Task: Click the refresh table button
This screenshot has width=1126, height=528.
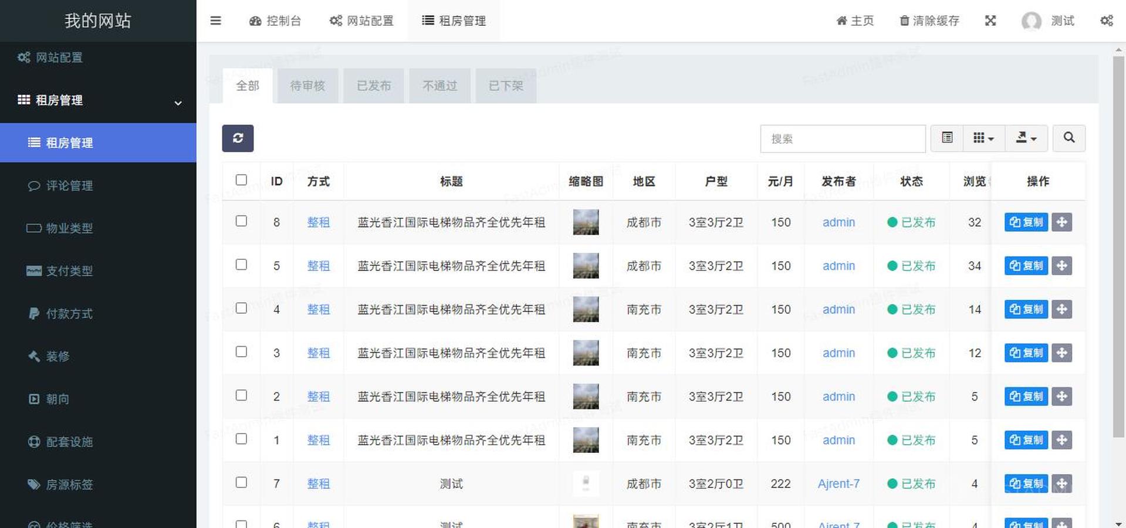Action: click(238, 138)
